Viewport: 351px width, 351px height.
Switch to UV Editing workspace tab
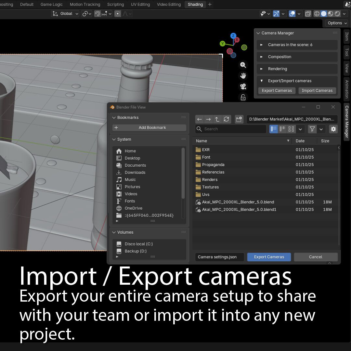tap(140, 5)
